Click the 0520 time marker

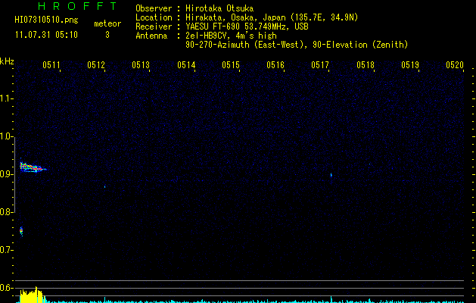coord(455,65)
